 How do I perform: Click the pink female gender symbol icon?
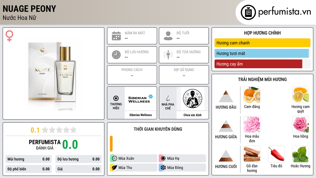pyautogui.click(x=9, y=36)
